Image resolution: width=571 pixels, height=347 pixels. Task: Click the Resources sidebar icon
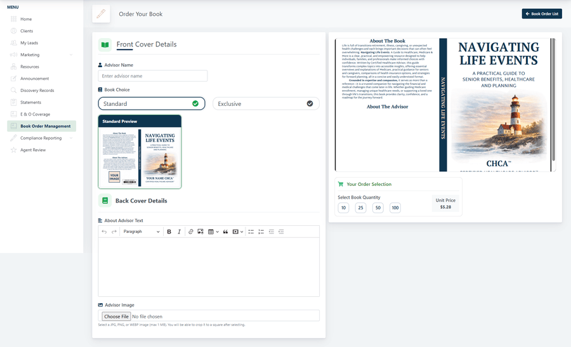click(13, 67)
